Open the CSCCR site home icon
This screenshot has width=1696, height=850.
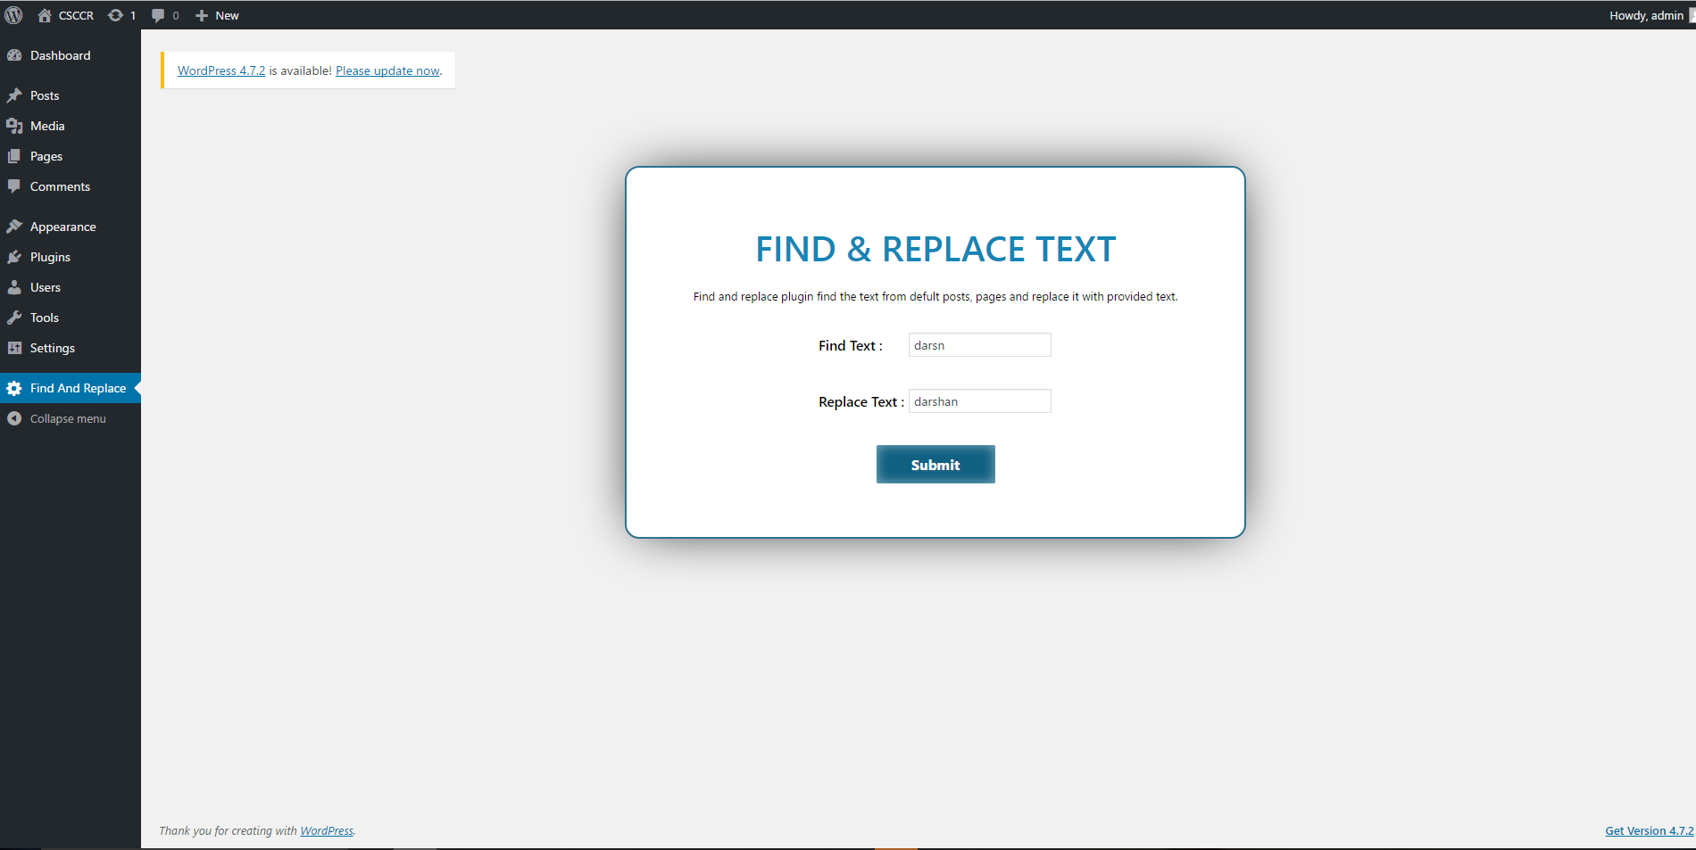click(x=45, y=15)
